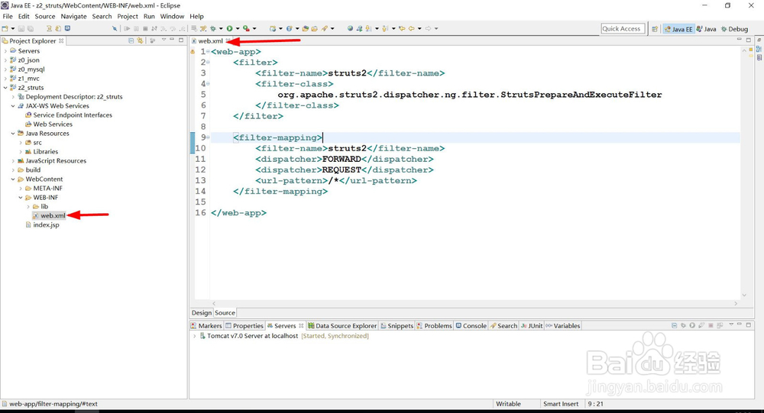Switch to the Java perspective
The width and height of the screenshot is (764, 413).
coord(706,29)
